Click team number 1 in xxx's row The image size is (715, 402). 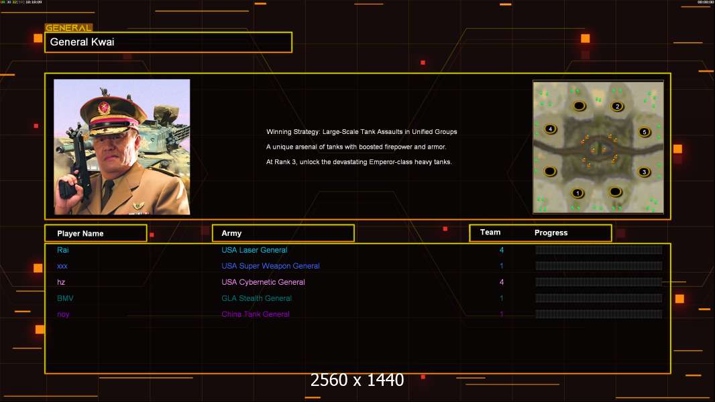pyautogui.click(x=502, y=266)
